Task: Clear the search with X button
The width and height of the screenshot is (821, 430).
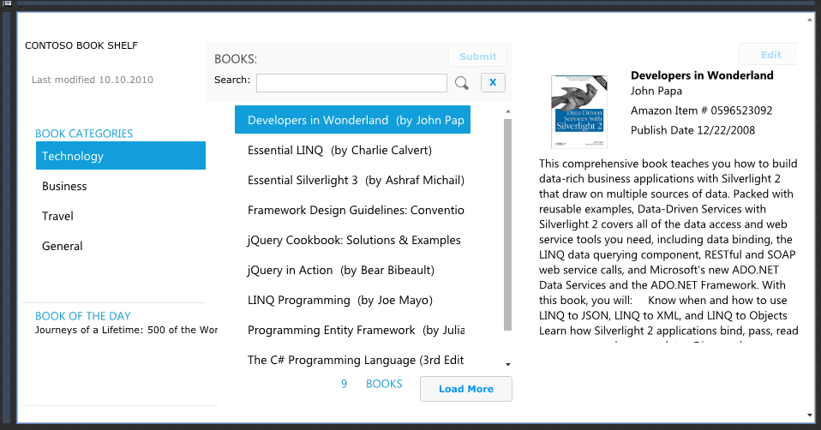Action: 493,82
